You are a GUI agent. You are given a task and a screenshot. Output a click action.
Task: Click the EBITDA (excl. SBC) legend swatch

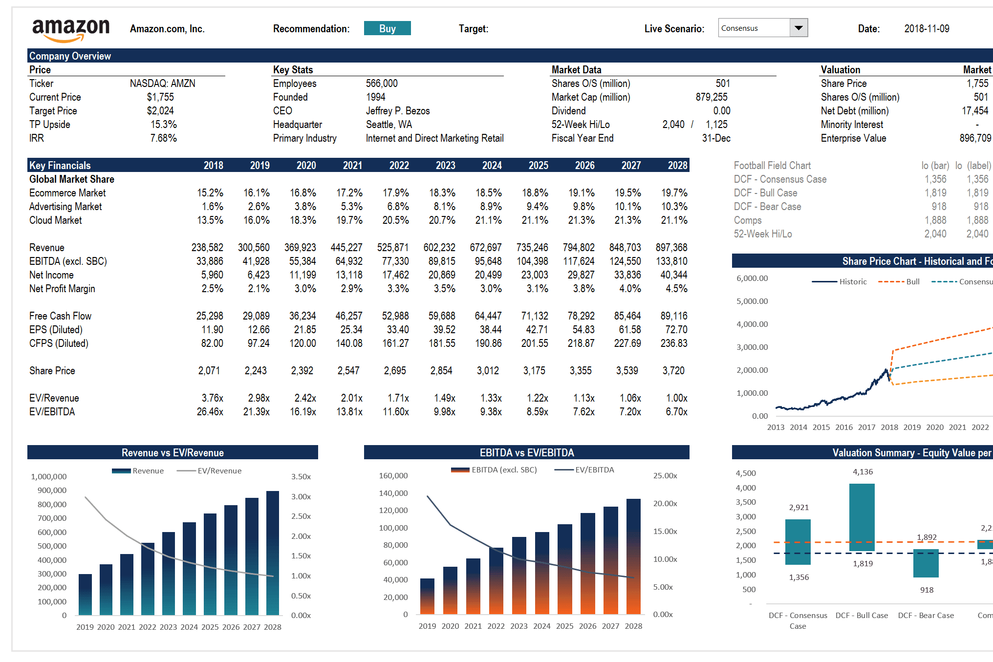click(x=460, y=470)
